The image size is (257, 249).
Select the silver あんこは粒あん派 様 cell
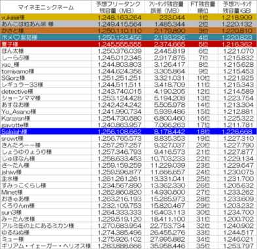tap(46, 24)
